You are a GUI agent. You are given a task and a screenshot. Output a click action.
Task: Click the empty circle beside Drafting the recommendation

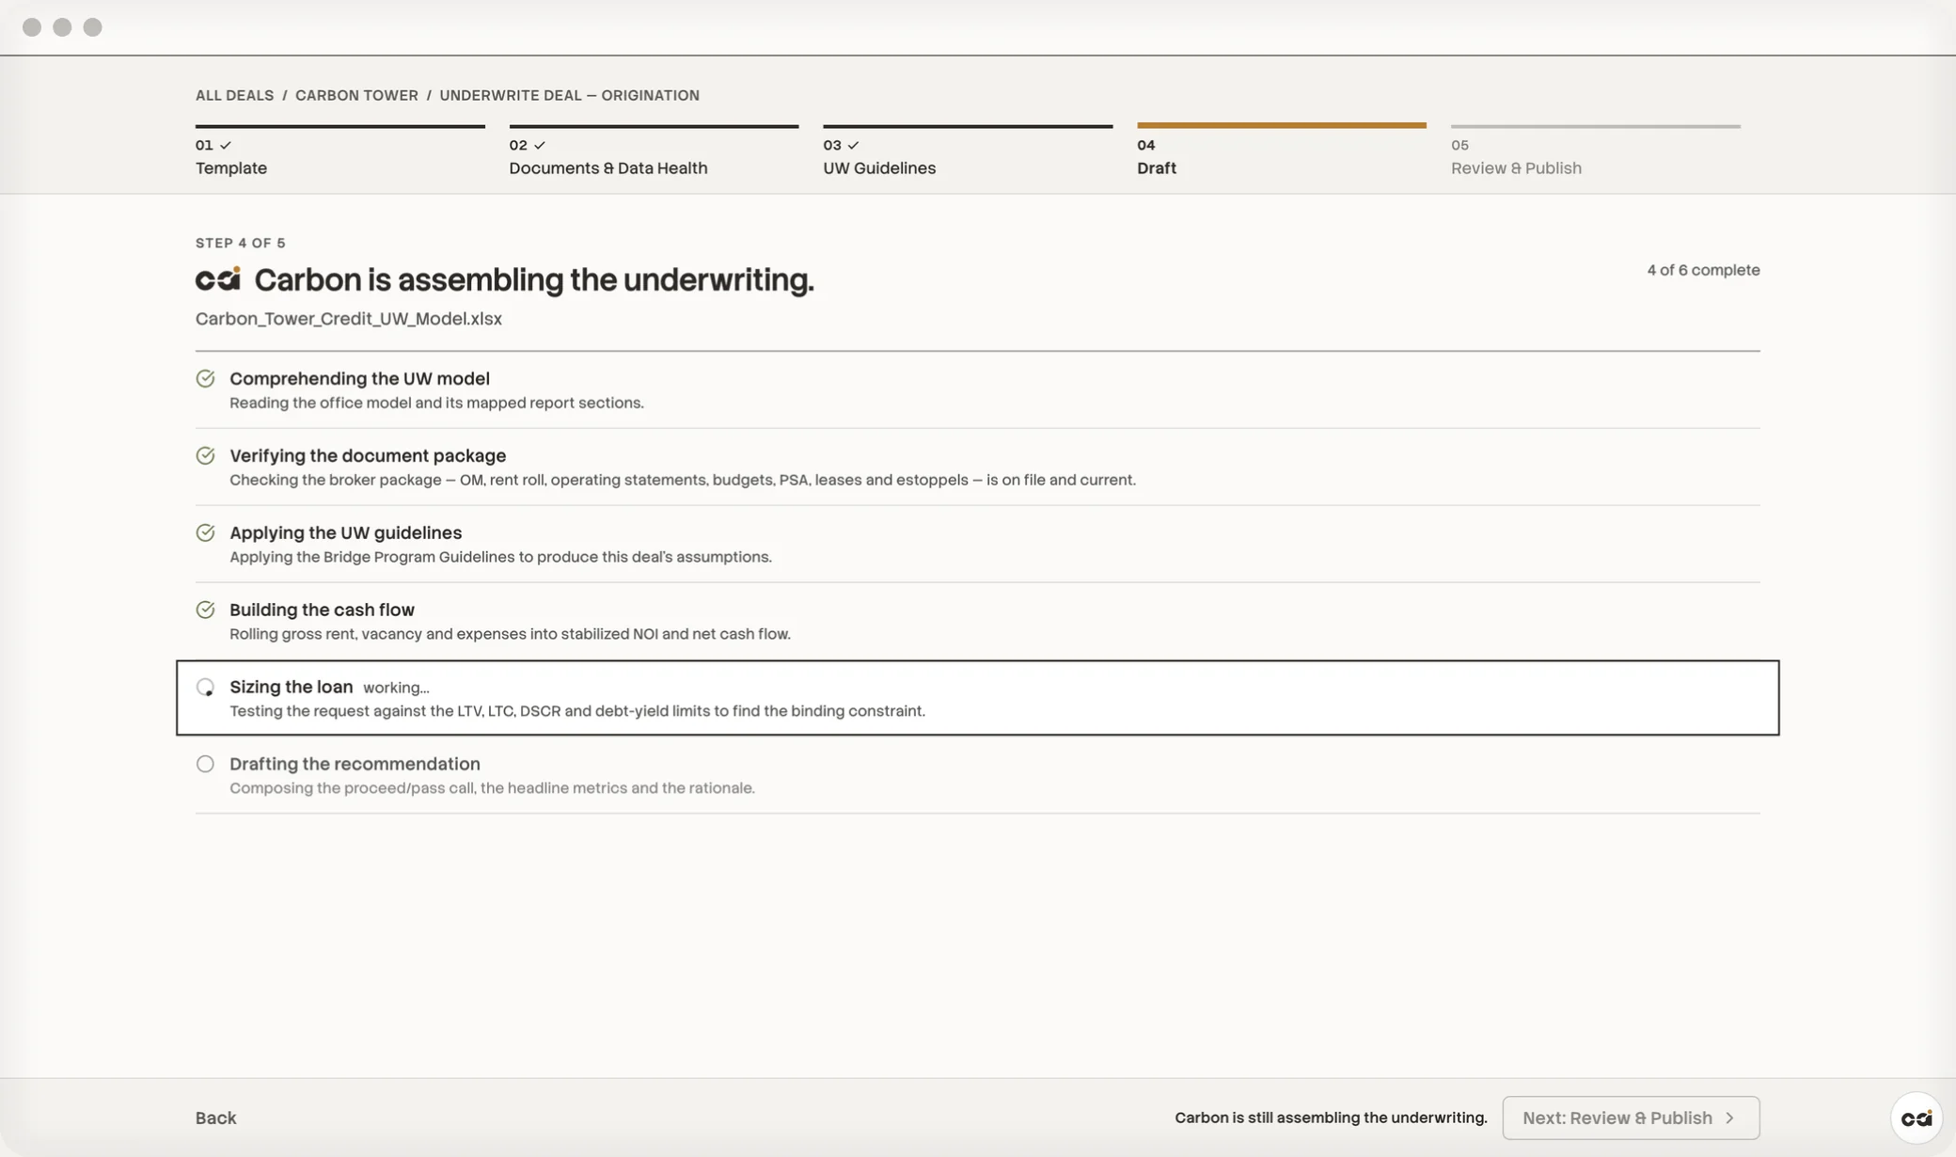[205, 764]
